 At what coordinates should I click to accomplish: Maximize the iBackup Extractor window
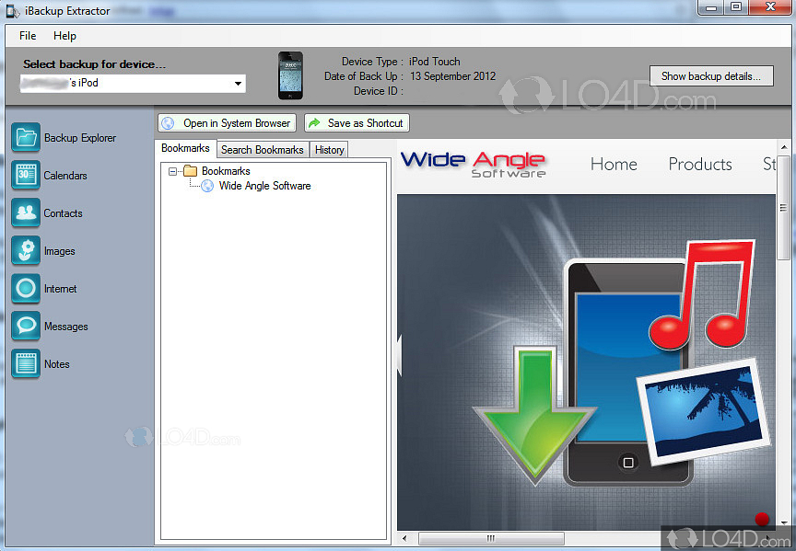pyautogui.click(x=736, y=7)
